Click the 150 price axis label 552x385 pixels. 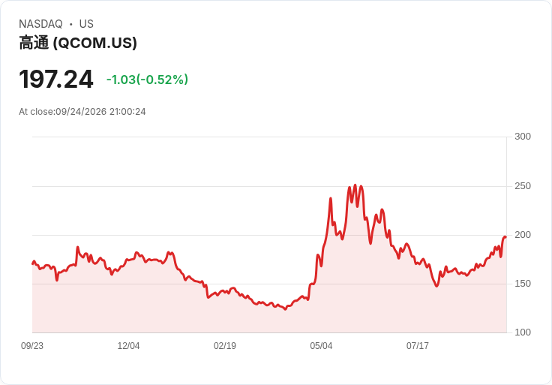coord(523,284)
